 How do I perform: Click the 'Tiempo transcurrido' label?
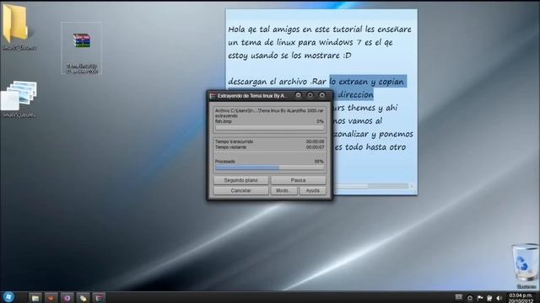pyautogui.click(x=235, y=141)
